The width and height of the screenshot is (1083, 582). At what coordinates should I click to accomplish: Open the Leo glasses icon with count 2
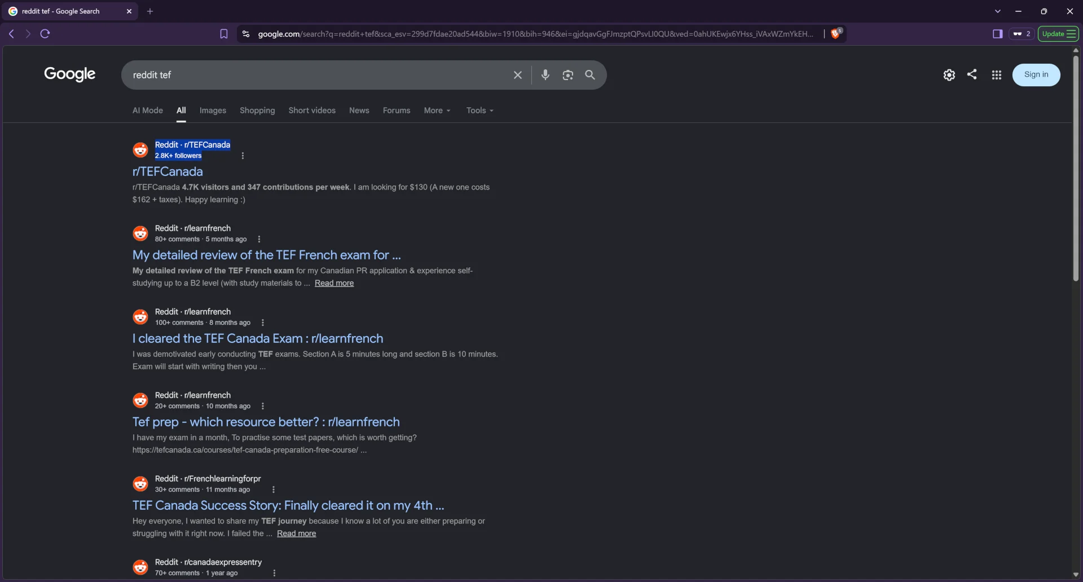coord(1022,34)
